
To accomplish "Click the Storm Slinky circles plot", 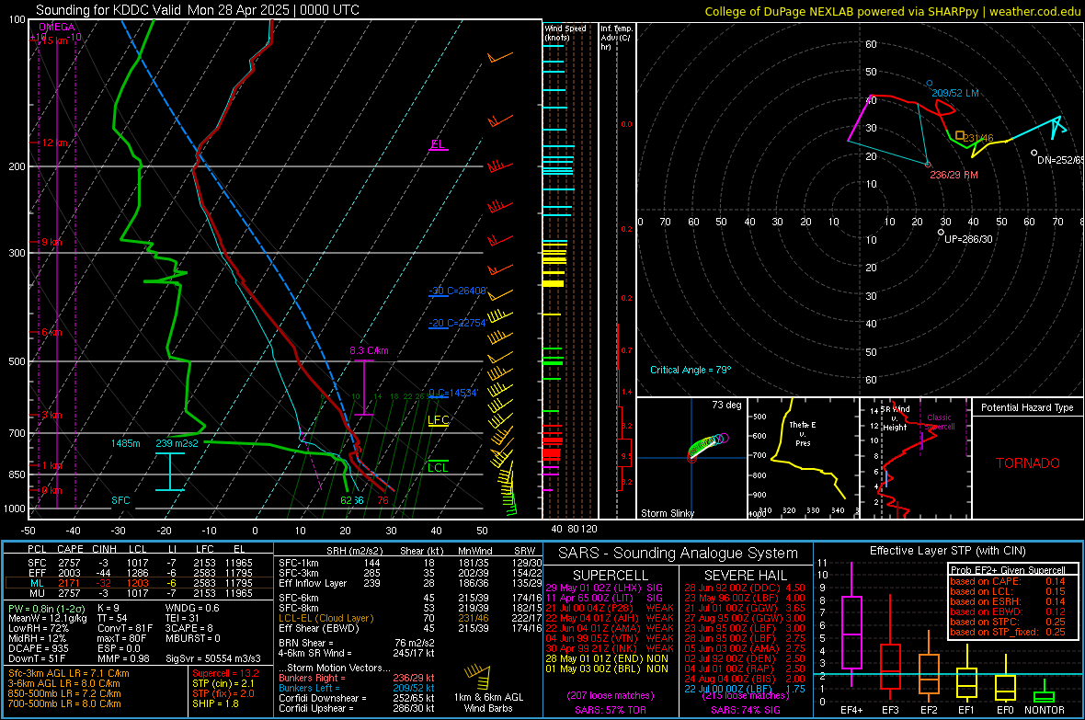I will [707, 446].
